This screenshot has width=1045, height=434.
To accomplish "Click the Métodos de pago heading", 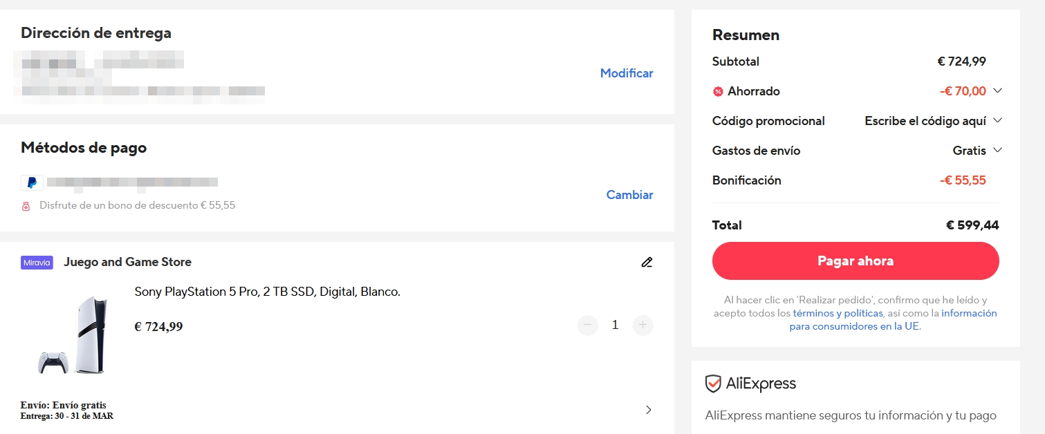I will click(84, 147).
